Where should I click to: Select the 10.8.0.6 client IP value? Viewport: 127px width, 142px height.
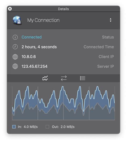(29, 57)
